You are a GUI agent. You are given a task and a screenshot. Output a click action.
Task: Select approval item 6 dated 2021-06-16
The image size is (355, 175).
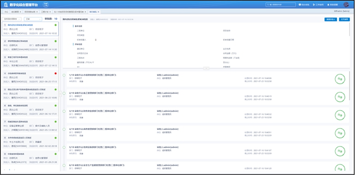[x=30, y=110]
